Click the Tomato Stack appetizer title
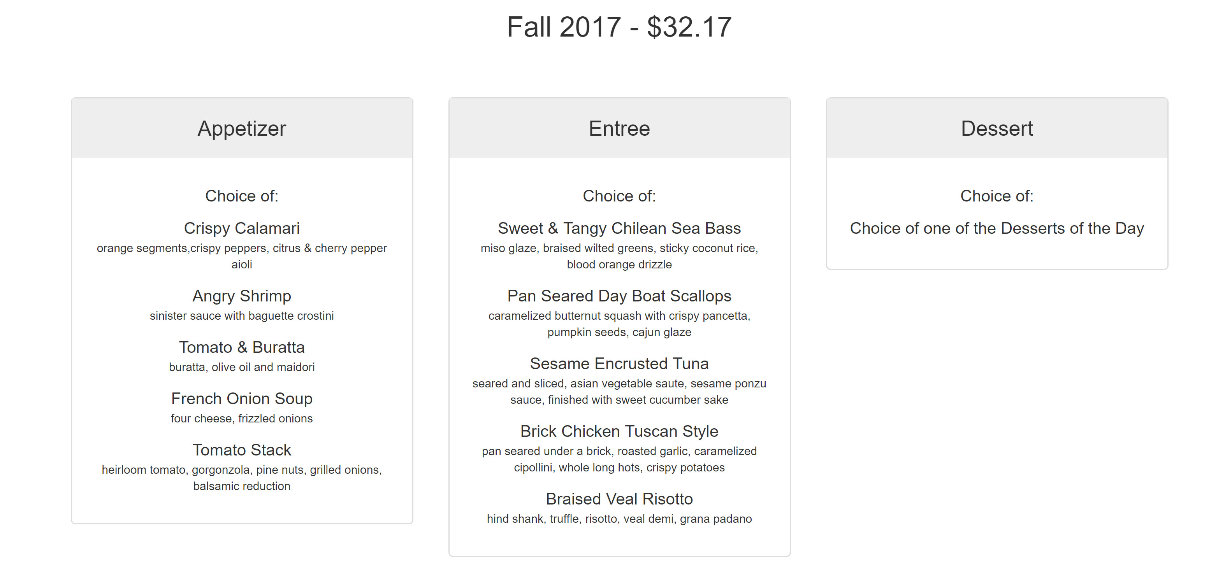 pyautogui.click(x=242, y=450)
